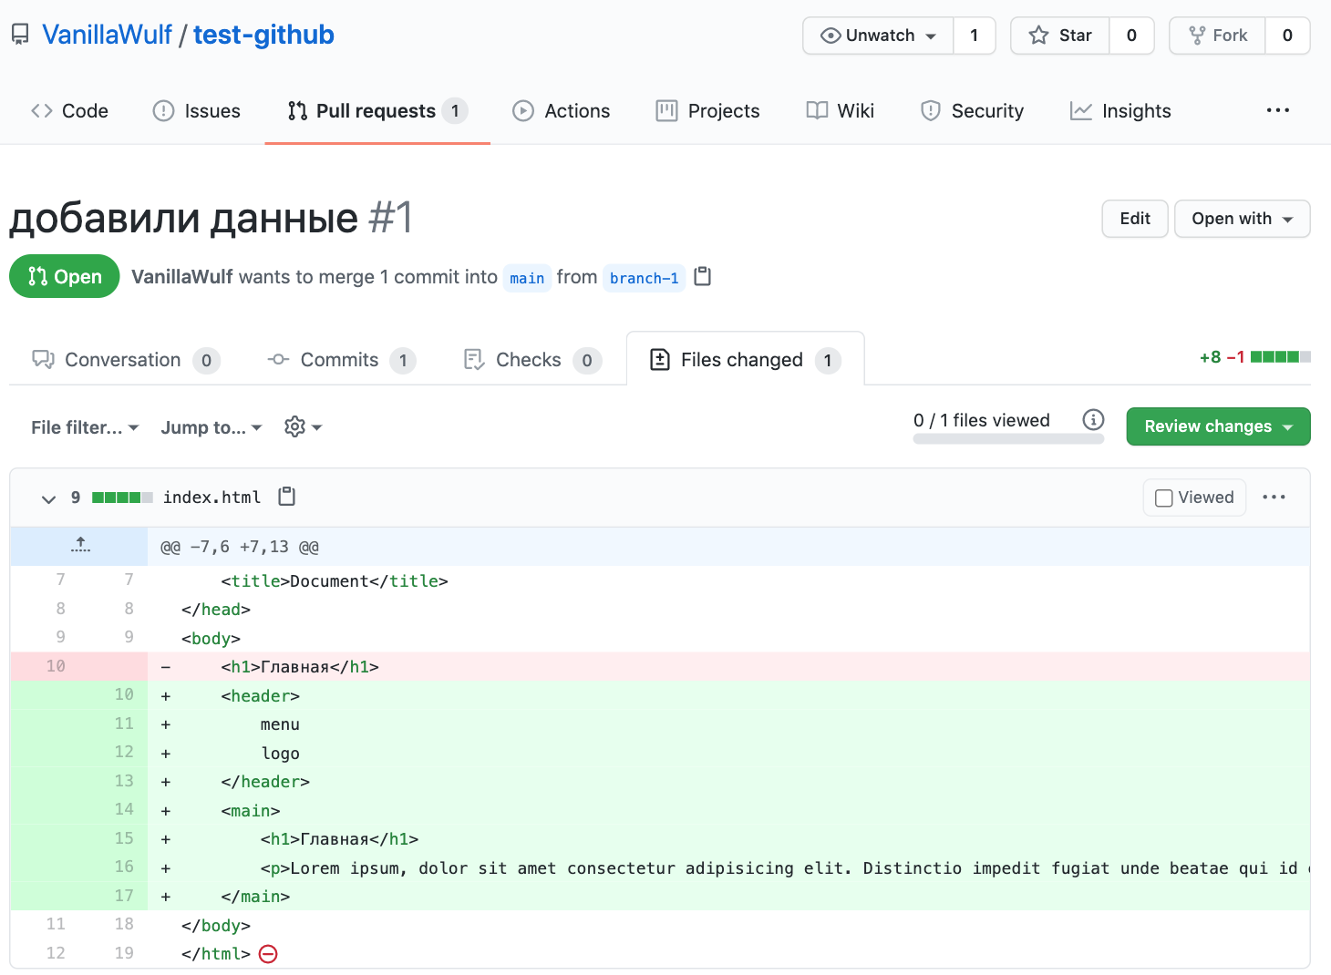Open the Projects tab
1331x975 pixels.
click(x=707, y=111)
